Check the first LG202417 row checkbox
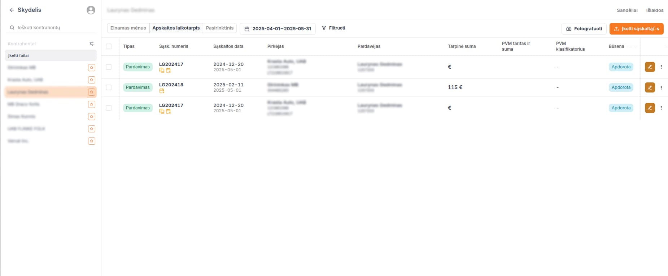The width and height of the screenshot is (668, 276). click(x=109, y=67)
